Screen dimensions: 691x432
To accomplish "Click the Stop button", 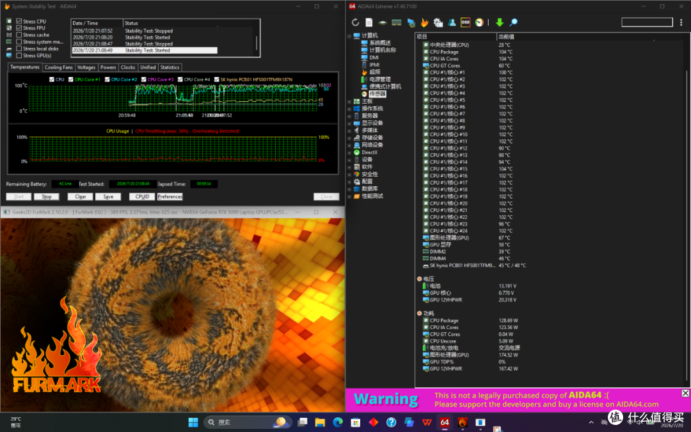I will 47,196.
